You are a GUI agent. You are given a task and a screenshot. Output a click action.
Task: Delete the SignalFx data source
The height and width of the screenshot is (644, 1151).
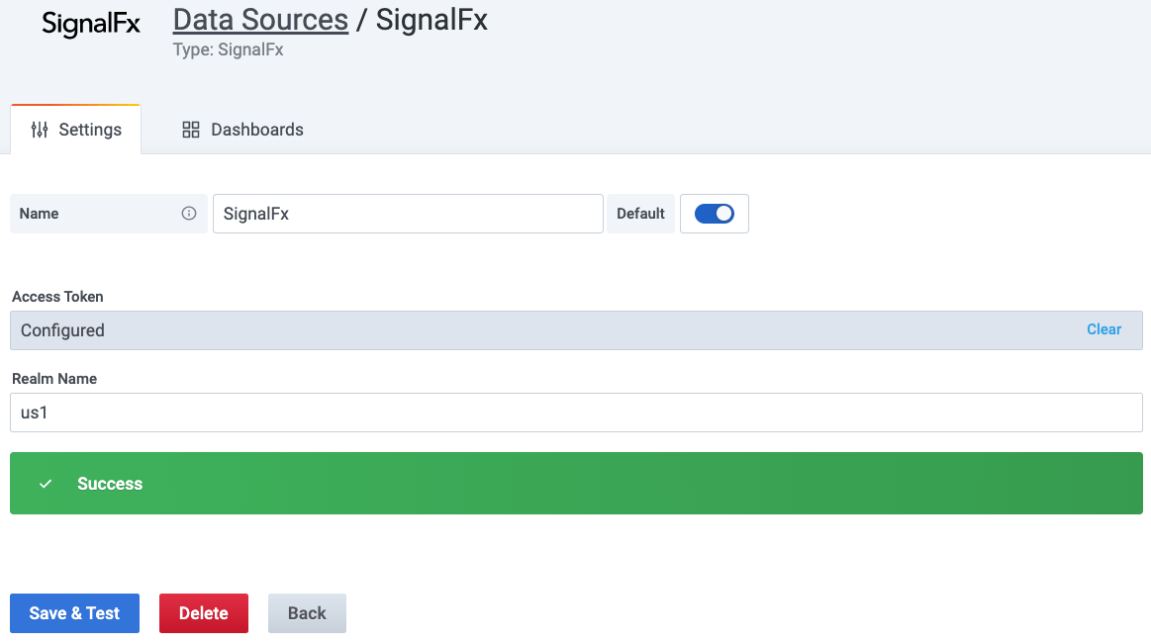tap(204, 612)
